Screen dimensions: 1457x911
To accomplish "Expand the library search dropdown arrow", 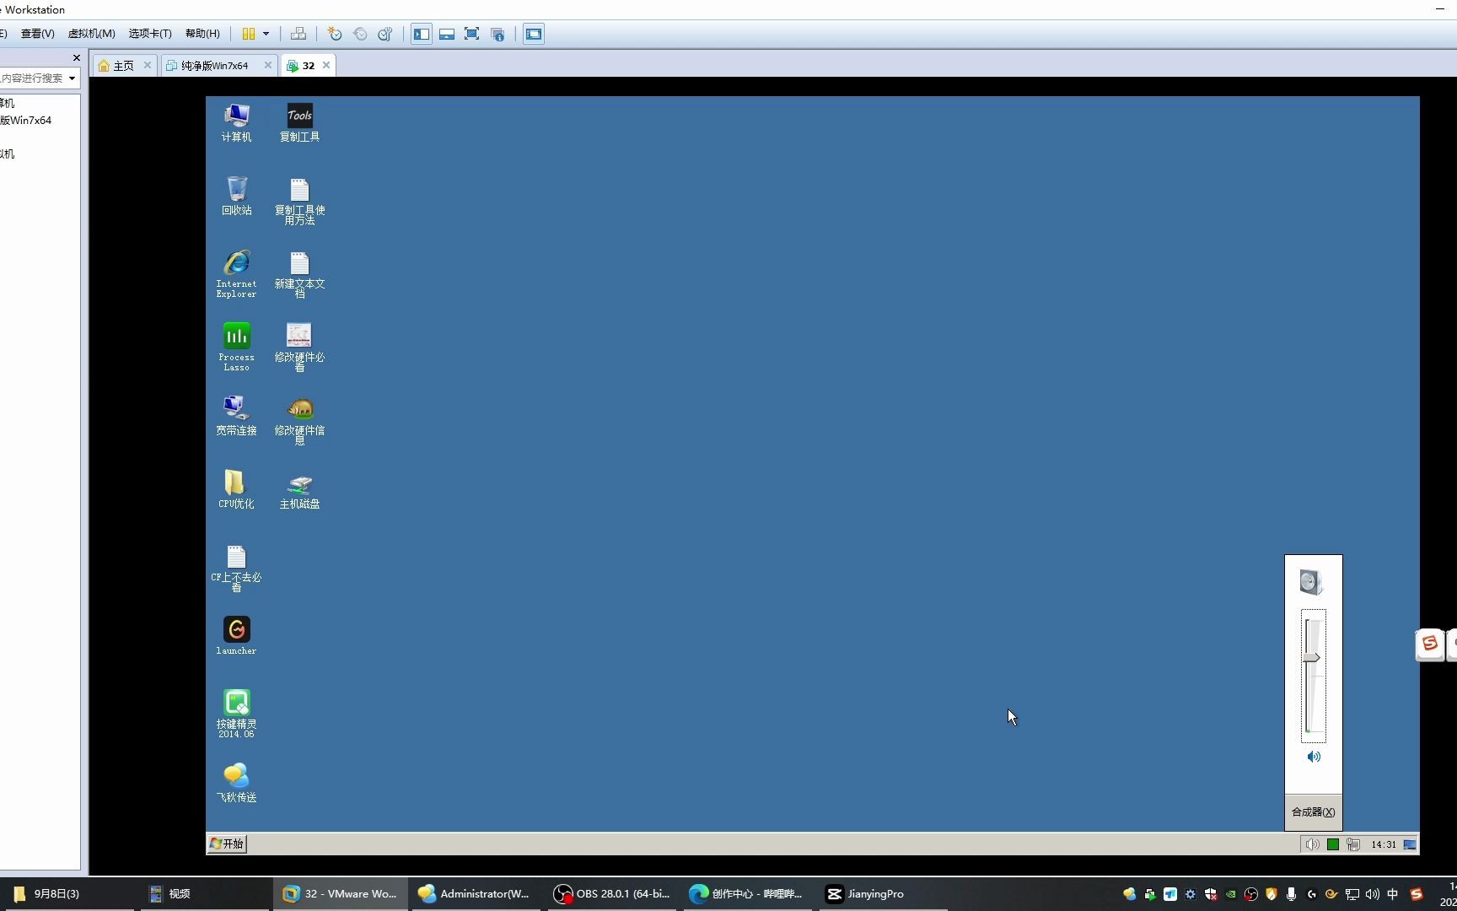I will coord(72,78).
